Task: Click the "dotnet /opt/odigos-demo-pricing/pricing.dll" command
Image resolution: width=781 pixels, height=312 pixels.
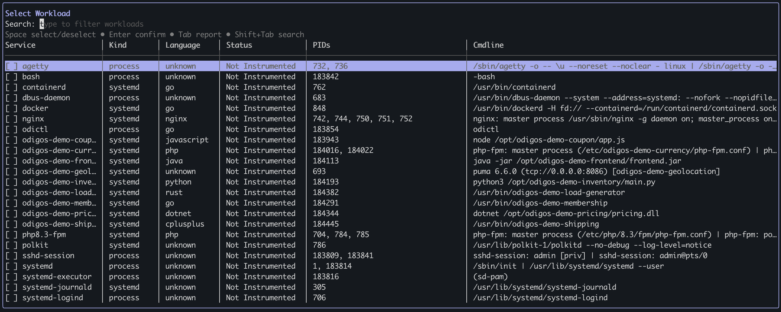Action: point(566,213)
